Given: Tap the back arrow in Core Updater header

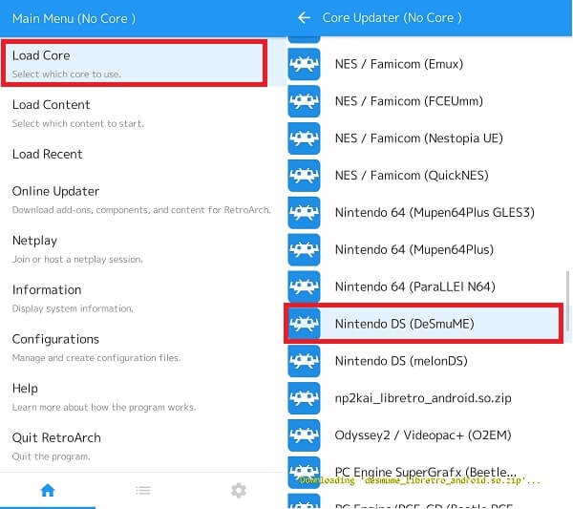Looking at the screenshot, I should click(x=305, y=17).
